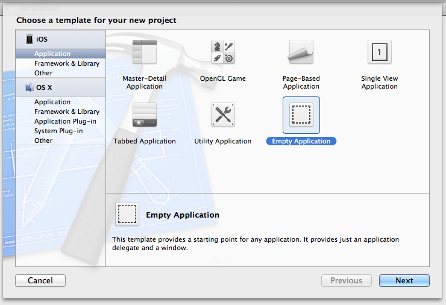Click the iOS device icon in sidebar
Image resolution: width=446 pixels, height=305 pixels.
tap(29, 39)
